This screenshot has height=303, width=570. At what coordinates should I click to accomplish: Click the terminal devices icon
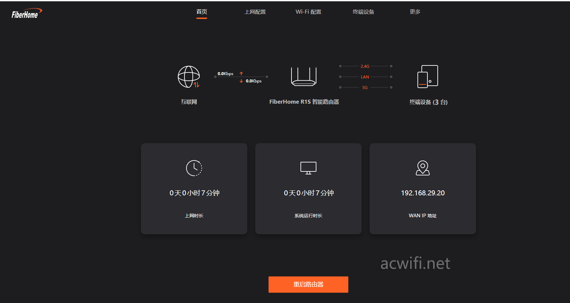(x=428, y=77)
